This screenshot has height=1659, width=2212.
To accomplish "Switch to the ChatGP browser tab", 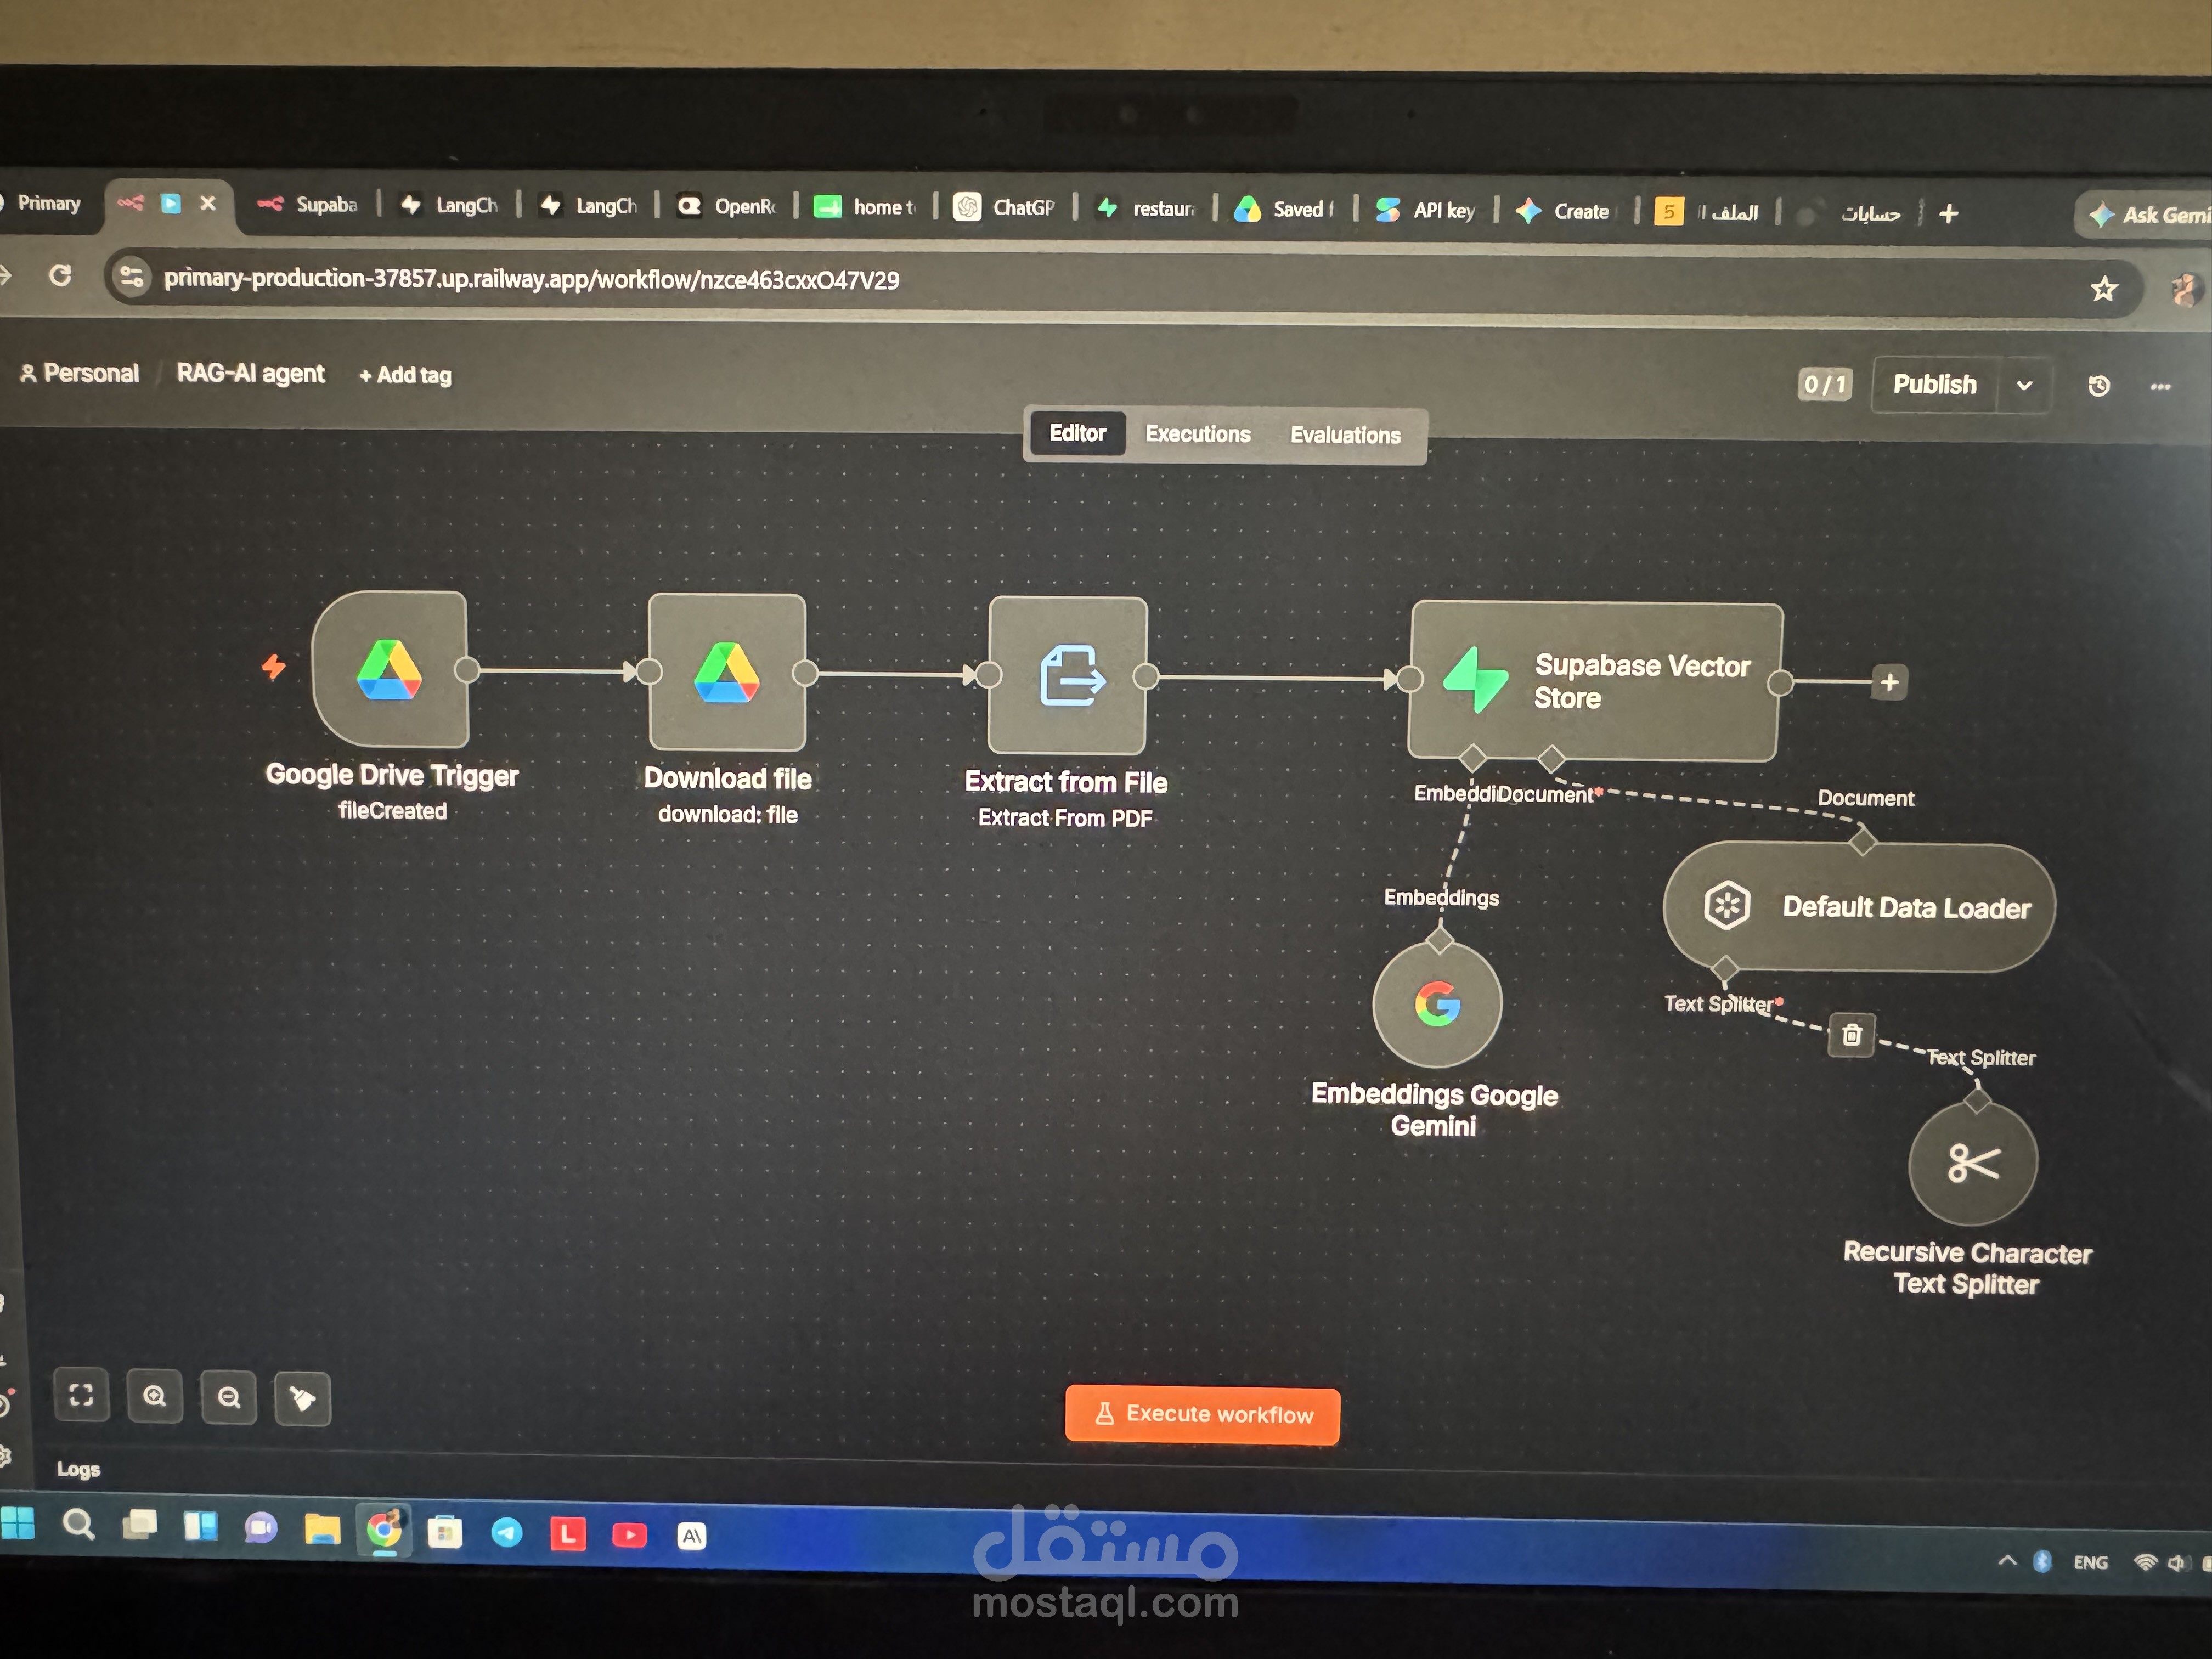I will point(1005,207).
